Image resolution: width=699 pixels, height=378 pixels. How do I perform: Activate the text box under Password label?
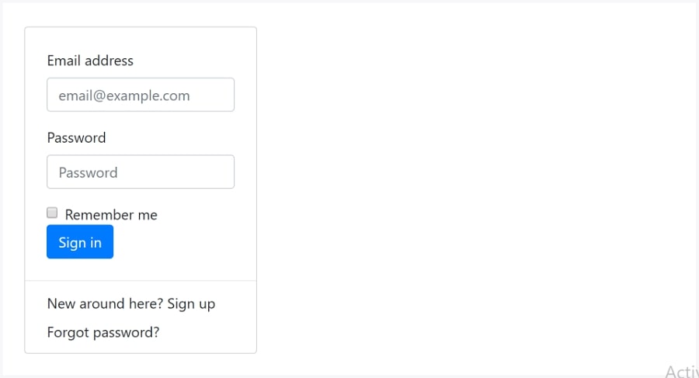click(141, 172)
